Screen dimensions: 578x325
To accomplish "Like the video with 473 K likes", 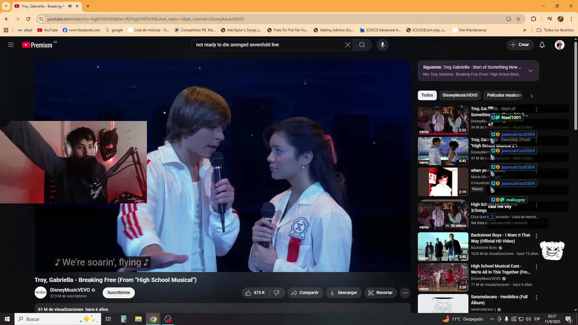I will [255, 292].
